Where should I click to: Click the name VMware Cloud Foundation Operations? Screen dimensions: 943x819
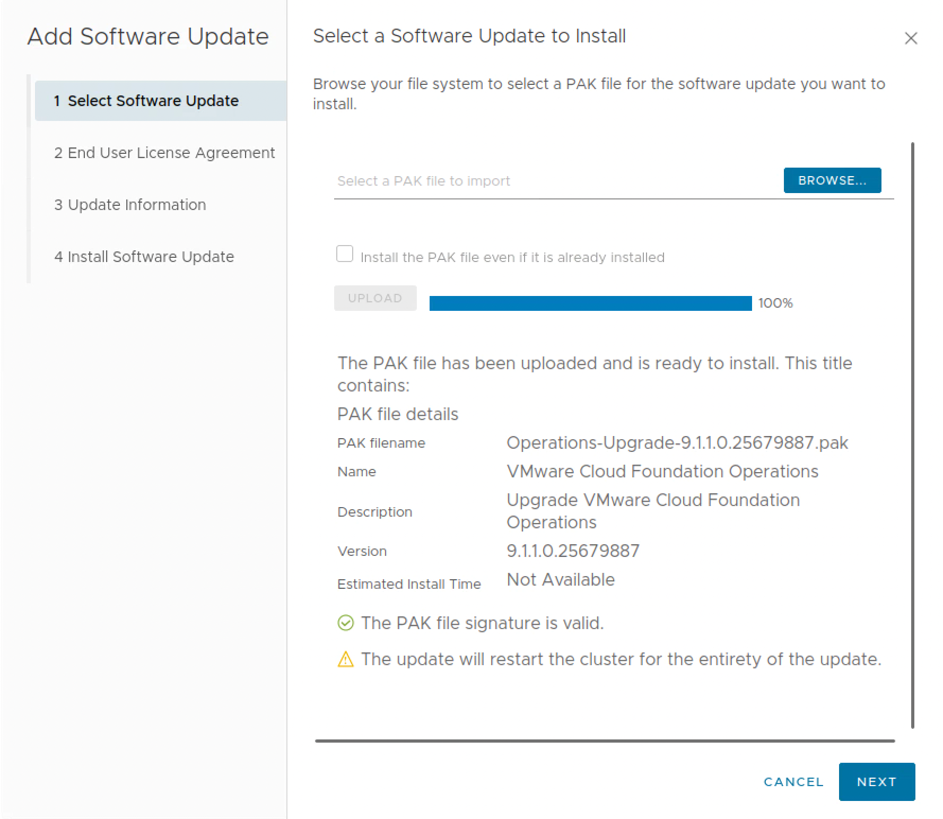(x=662, y=472)
